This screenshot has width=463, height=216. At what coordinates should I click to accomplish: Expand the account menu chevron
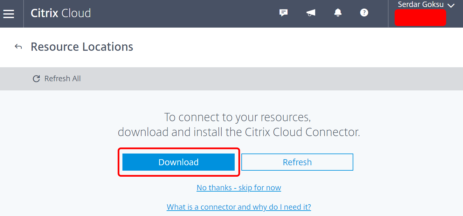tap(451, 5)
